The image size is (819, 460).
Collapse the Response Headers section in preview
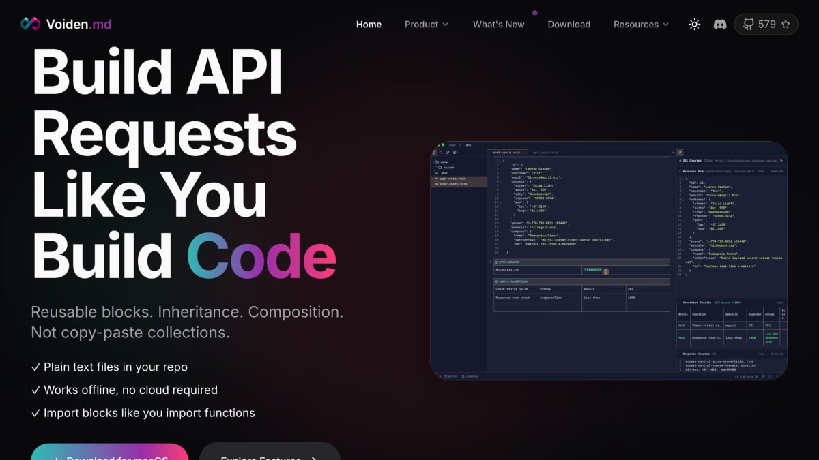click(680, 354)
